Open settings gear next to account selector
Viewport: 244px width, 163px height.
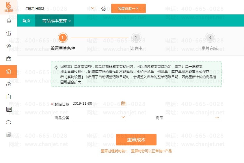(104, 9)
